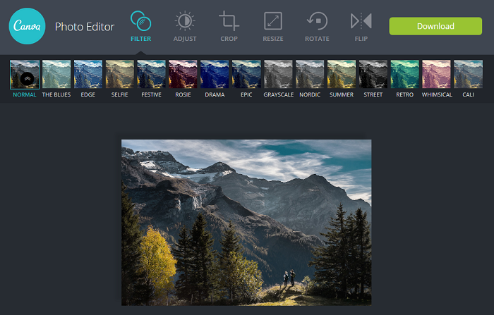This screenshot has width=494, height=315.
Task: Apply the Selfie filter thumbnail
Action: (120, 74)
